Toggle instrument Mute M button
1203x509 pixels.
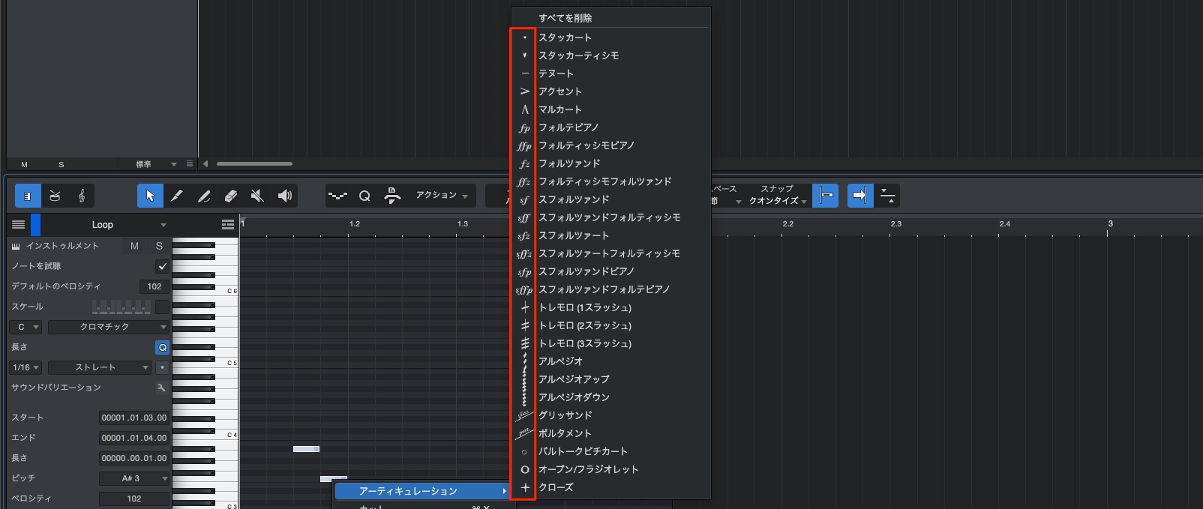(x=134, y=246)
